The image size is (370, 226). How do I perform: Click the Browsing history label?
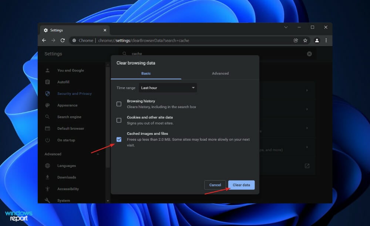141,101
